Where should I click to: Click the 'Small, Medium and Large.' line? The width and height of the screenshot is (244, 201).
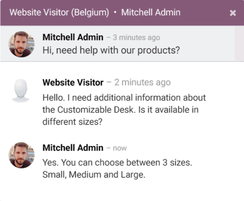pyautogui.click(x=94, y=175)
